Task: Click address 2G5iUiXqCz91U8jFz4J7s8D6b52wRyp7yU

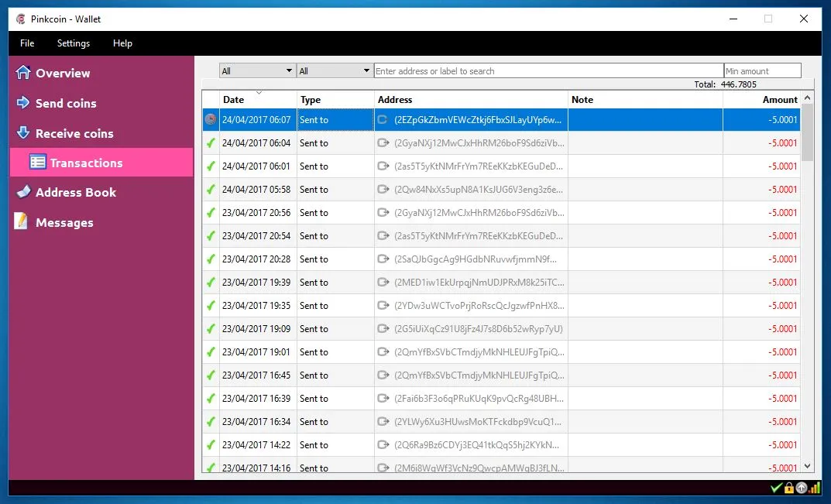Action: pyautogui.click(x=479, y=329)
